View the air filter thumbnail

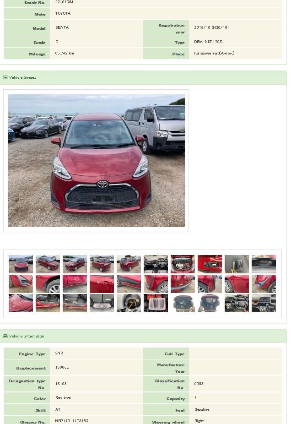156,303
